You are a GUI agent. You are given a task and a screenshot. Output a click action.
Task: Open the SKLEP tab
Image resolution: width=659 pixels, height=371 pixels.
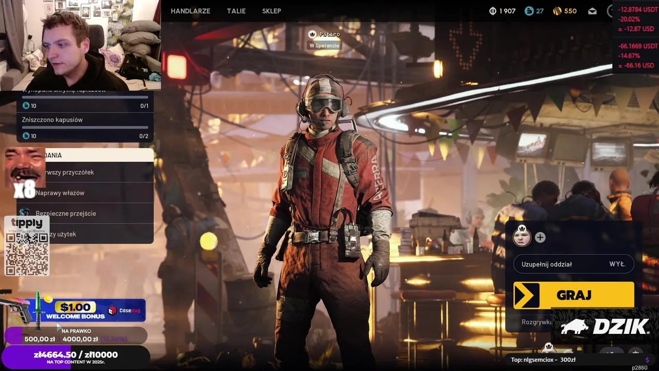271,11
